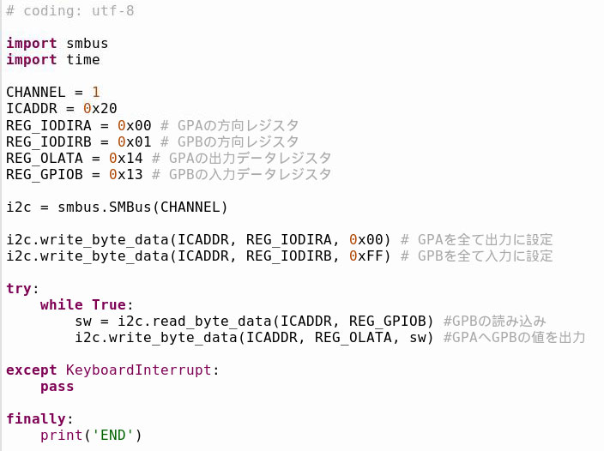The height and width of the screenshot is (451, 604).
Task: Click the REG_IODIRB = 0x01 definition
Action: (x=79, y=142)
